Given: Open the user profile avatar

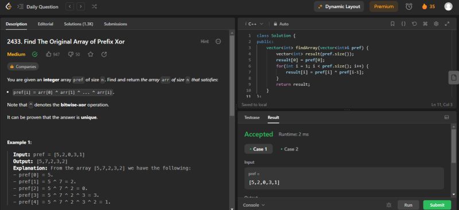Looking at the screenshot, I should click(448, 6).
